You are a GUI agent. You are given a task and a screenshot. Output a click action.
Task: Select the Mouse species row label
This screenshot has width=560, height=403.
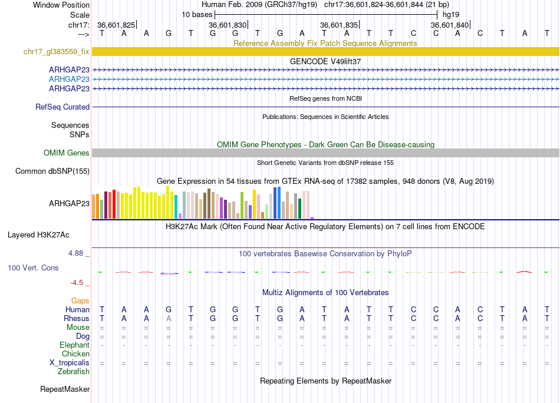point(78,328)
